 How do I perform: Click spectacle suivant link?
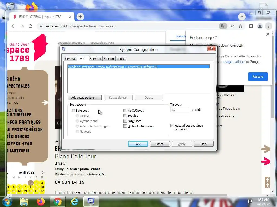tap(102, 43)
